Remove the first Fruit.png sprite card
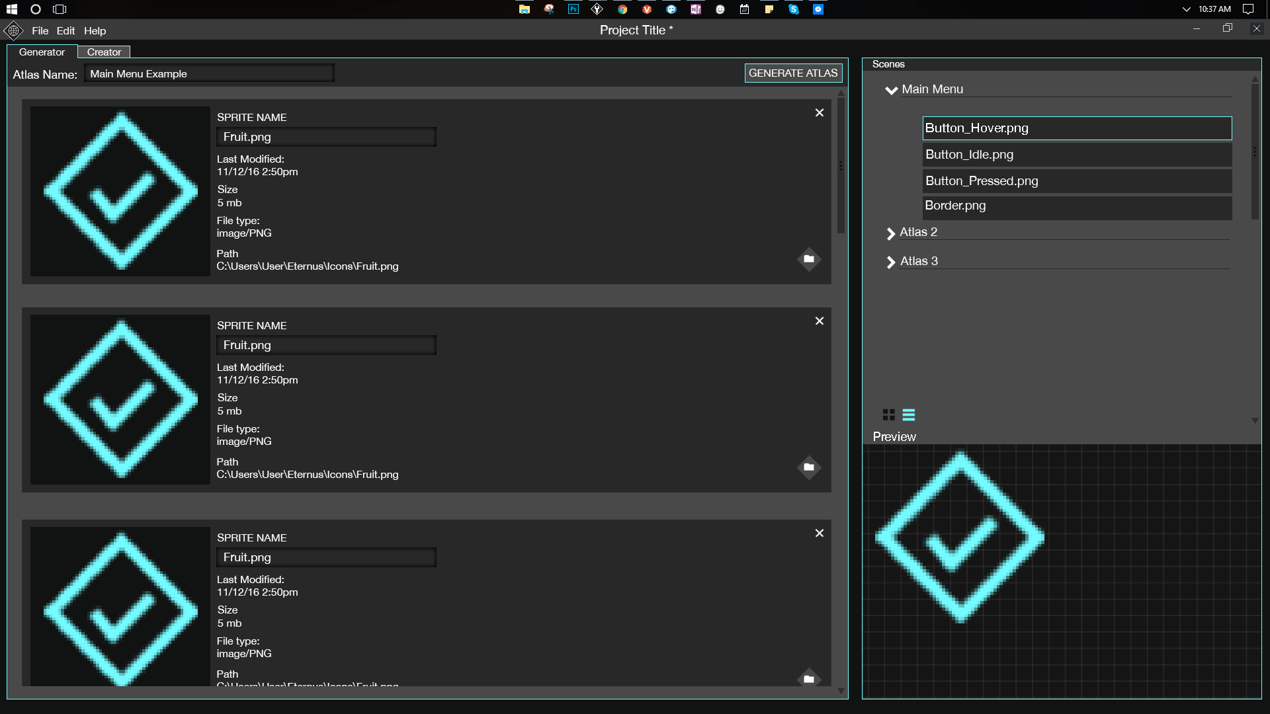Screen dimensions: 1270x714 click(819, 113)
